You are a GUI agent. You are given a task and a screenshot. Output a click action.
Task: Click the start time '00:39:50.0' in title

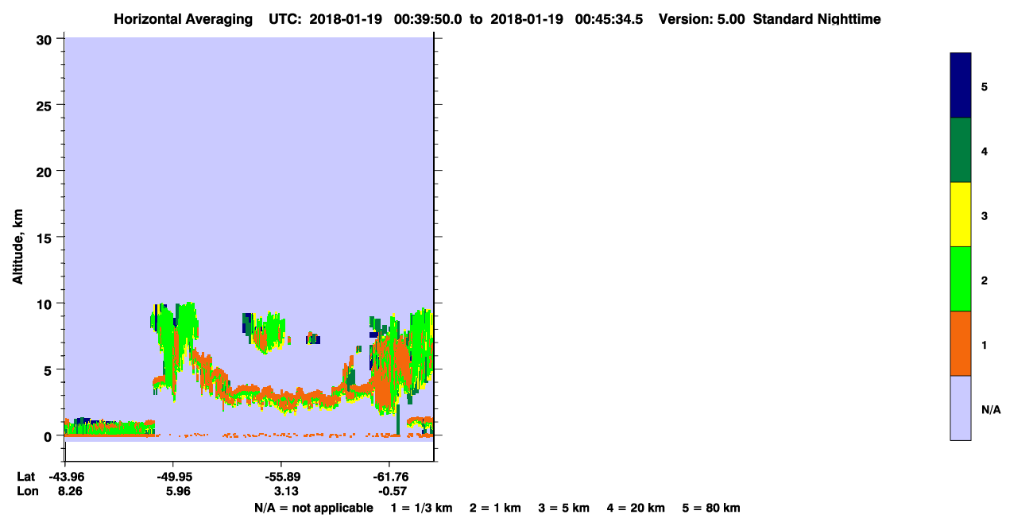coord(430,19)
